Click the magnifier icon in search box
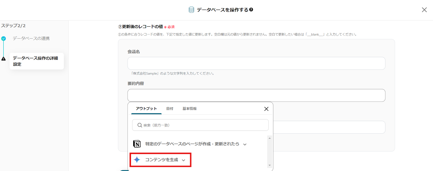This screenshot has width=433, height=171. pos(140,125)
